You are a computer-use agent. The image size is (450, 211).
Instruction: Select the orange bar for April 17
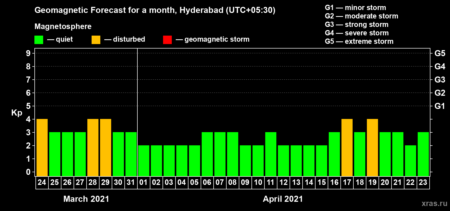pos(347,148)
